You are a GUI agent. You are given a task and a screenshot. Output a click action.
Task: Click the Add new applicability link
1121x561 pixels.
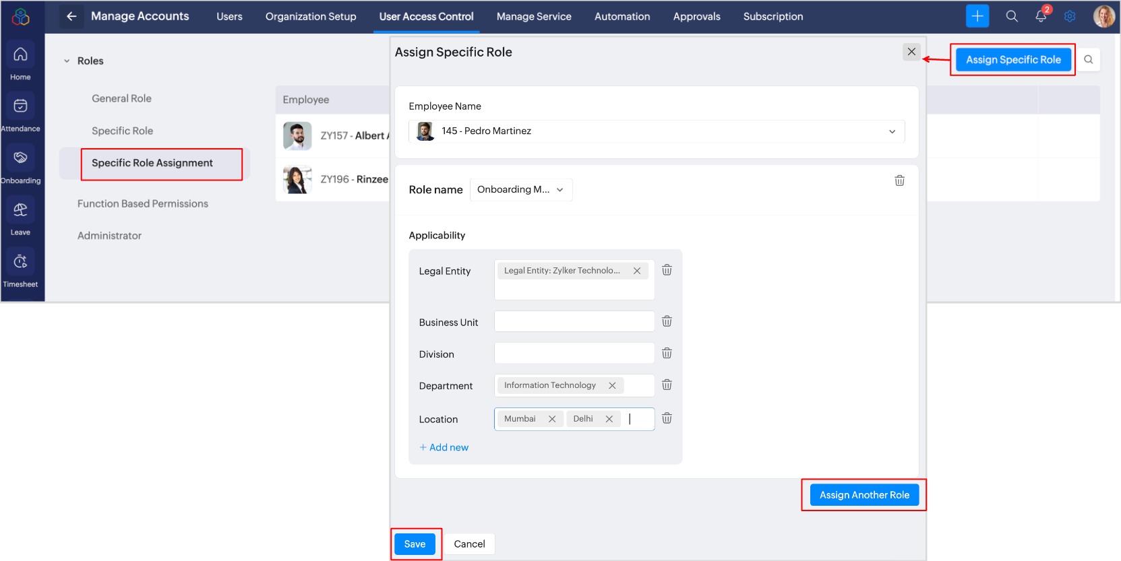tap(444, 447)
